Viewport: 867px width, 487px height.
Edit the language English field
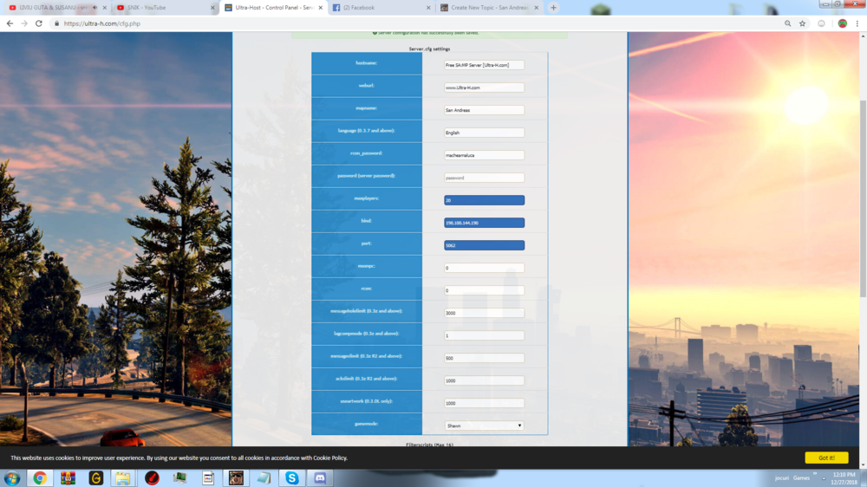[x=484, y=133]
